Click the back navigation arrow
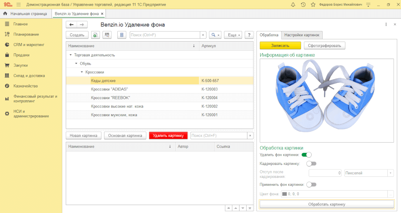This screenshot has height=213, width=401. tap(71, 25)
